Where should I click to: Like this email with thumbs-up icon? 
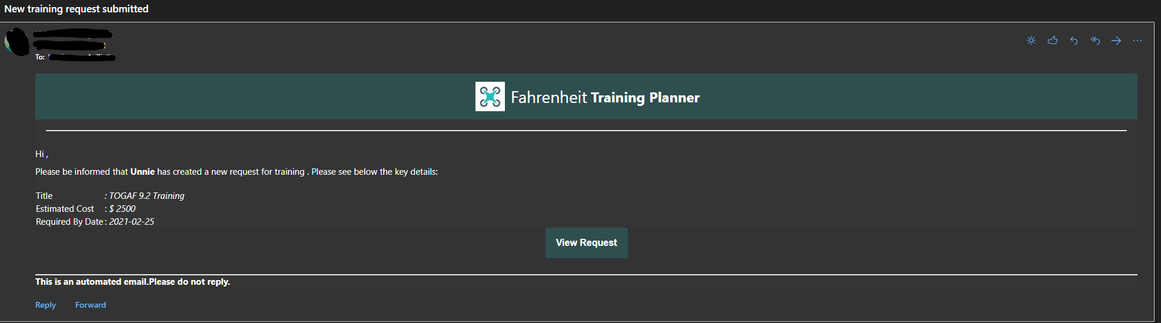pos(1053,41)
